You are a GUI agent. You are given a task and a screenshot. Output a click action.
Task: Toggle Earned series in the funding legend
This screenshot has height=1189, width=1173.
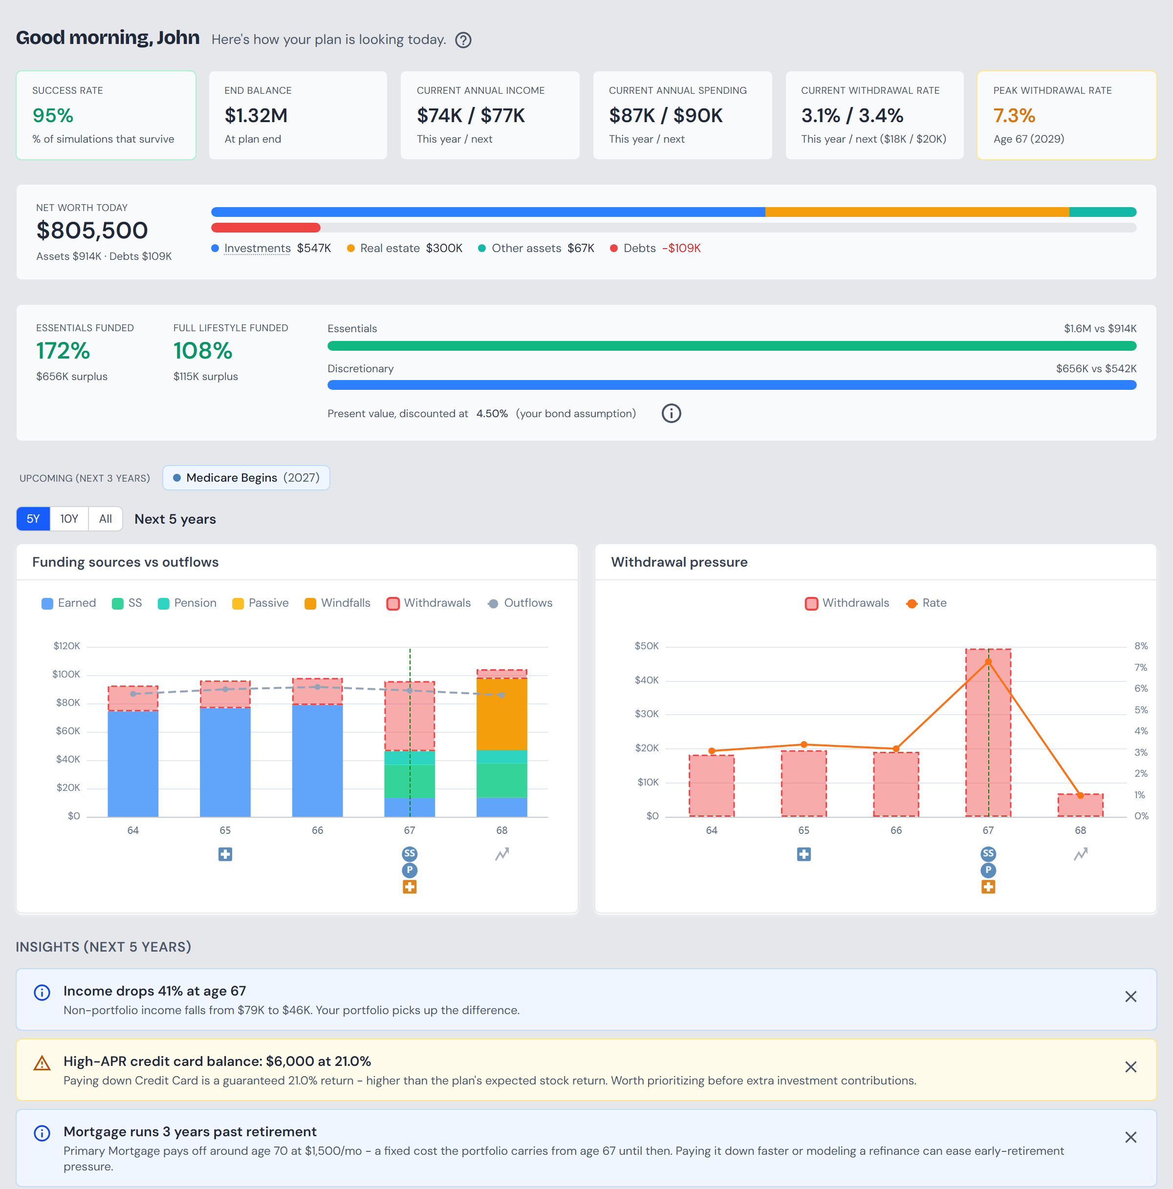point(68,603)
